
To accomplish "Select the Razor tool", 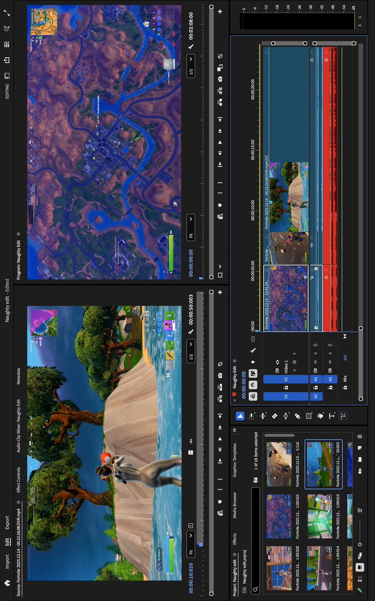I will point(274,416).
